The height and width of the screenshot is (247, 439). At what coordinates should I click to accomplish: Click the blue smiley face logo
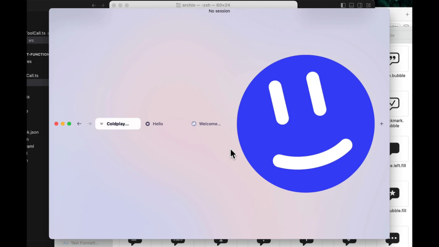pyautogui.click(x=306, y=123)
